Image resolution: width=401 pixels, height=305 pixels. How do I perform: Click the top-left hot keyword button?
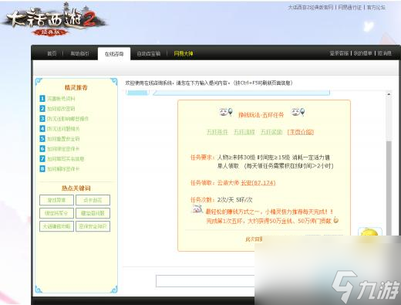click(56, 200)
